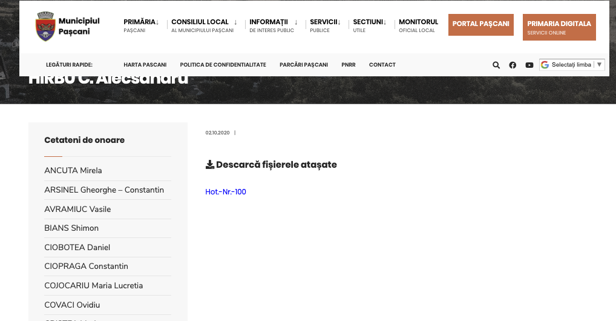Select CIOPRAGA Constantin from honorary citizens list
Viewport: 616px width, 321px height.
pyautogui.click(x=86, y=266)
